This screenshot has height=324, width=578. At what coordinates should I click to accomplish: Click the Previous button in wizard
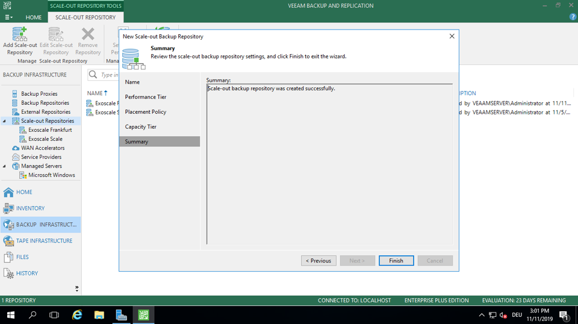[x=319, y=261]
